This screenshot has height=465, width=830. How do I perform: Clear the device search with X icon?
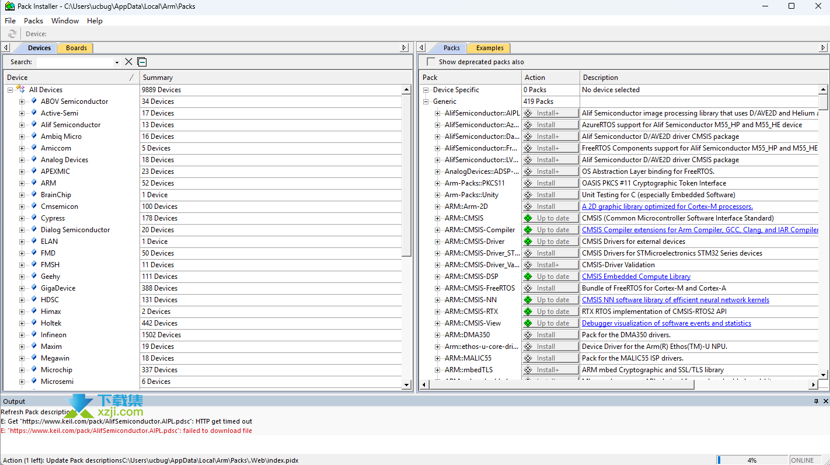point(129,62)
